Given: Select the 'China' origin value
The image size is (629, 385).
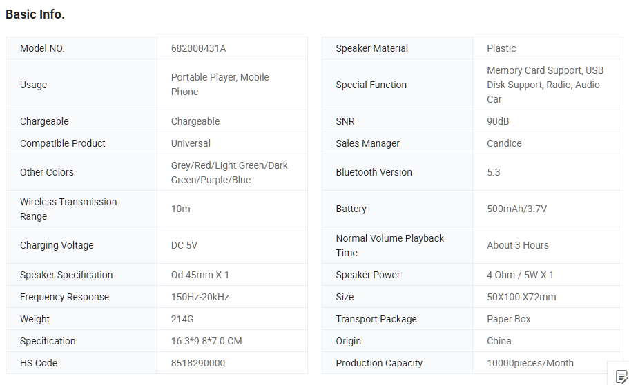Looking at the screenshot, I should 499,341.
